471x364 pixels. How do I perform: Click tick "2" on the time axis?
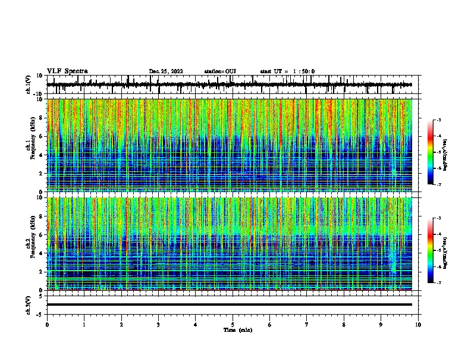click(x=121, y=325)
